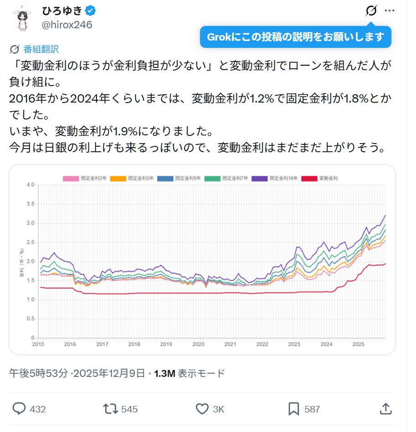Like the post with heart icon
Image resolution: width=416 pixels, height=432 pixels.
tap(202, 409)
